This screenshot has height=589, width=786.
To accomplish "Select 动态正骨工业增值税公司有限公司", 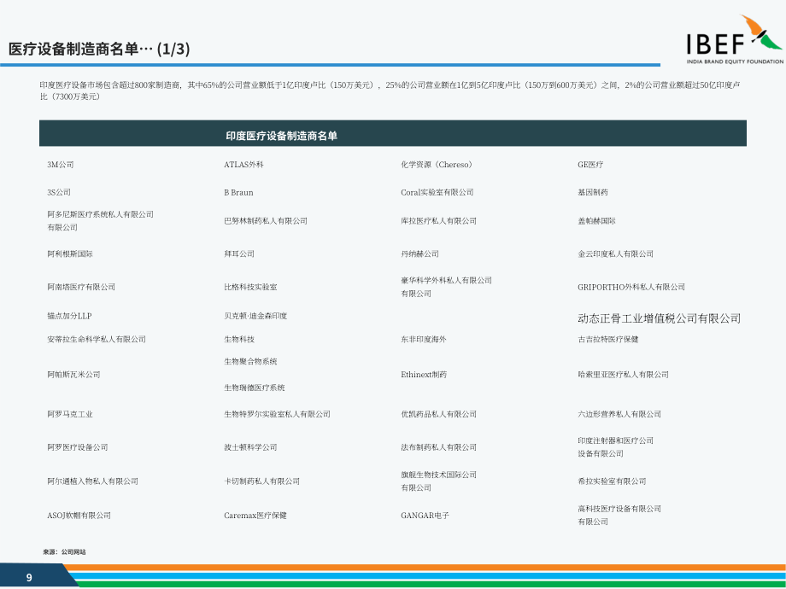I will [x=660, y=318].
